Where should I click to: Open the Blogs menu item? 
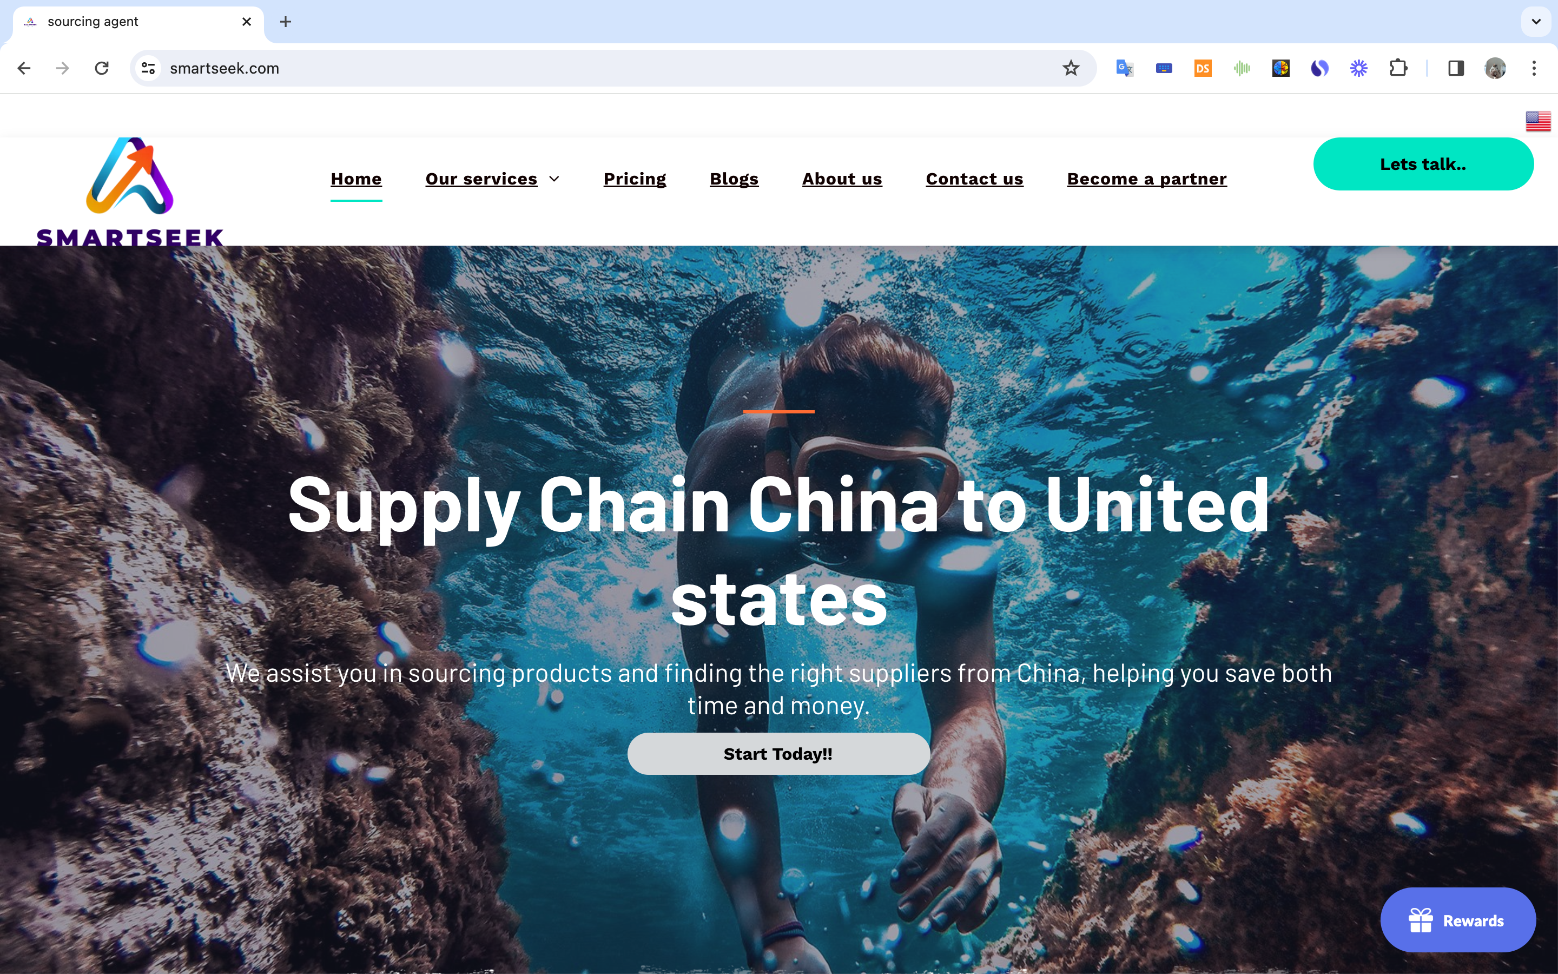click(x=734, y=179)
